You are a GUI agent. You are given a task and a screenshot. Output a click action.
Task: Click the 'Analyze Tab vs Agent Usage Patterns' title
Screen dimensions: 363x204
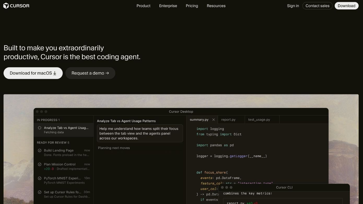(126, 121)
